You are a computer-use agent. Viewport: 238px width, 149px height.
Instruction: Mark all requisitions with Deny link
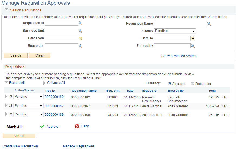pyautogui.click(x=85, y=126)
